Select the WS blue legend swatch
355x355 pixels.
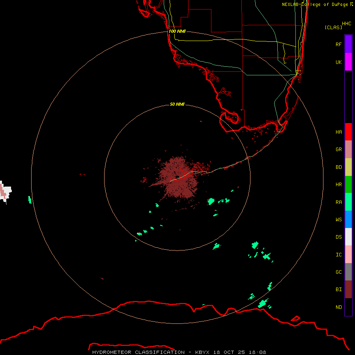tap(348, 219)
